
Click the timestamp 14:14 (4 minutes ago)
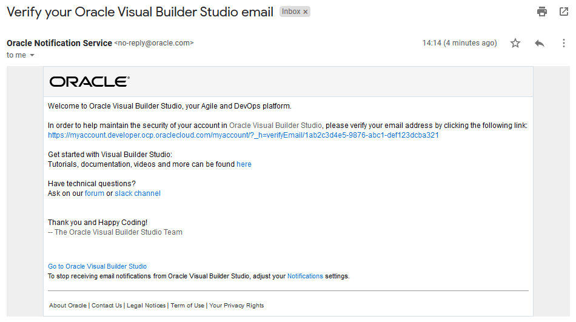pos(460,43)
